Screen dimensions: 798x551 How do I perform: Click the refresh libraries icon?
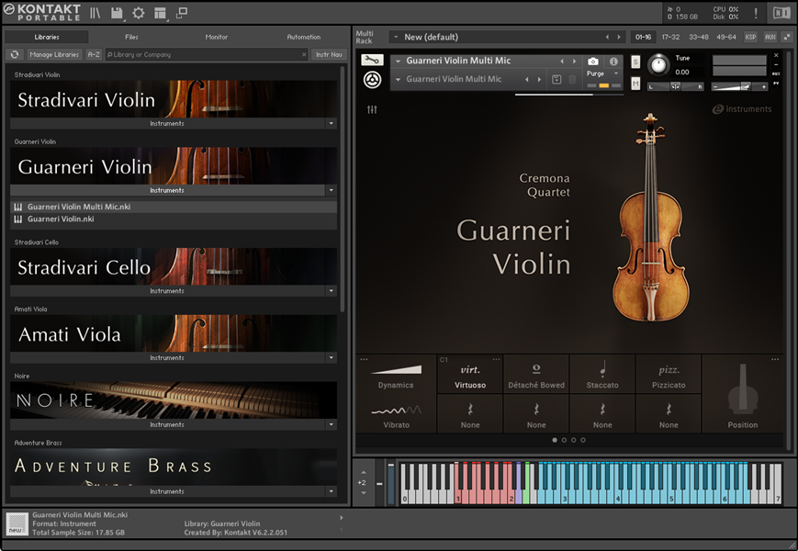15,54
